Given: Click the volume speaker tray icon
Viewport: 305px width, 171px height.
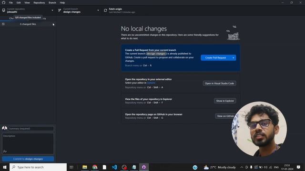Looking at the screenshot, I should 265,167.
